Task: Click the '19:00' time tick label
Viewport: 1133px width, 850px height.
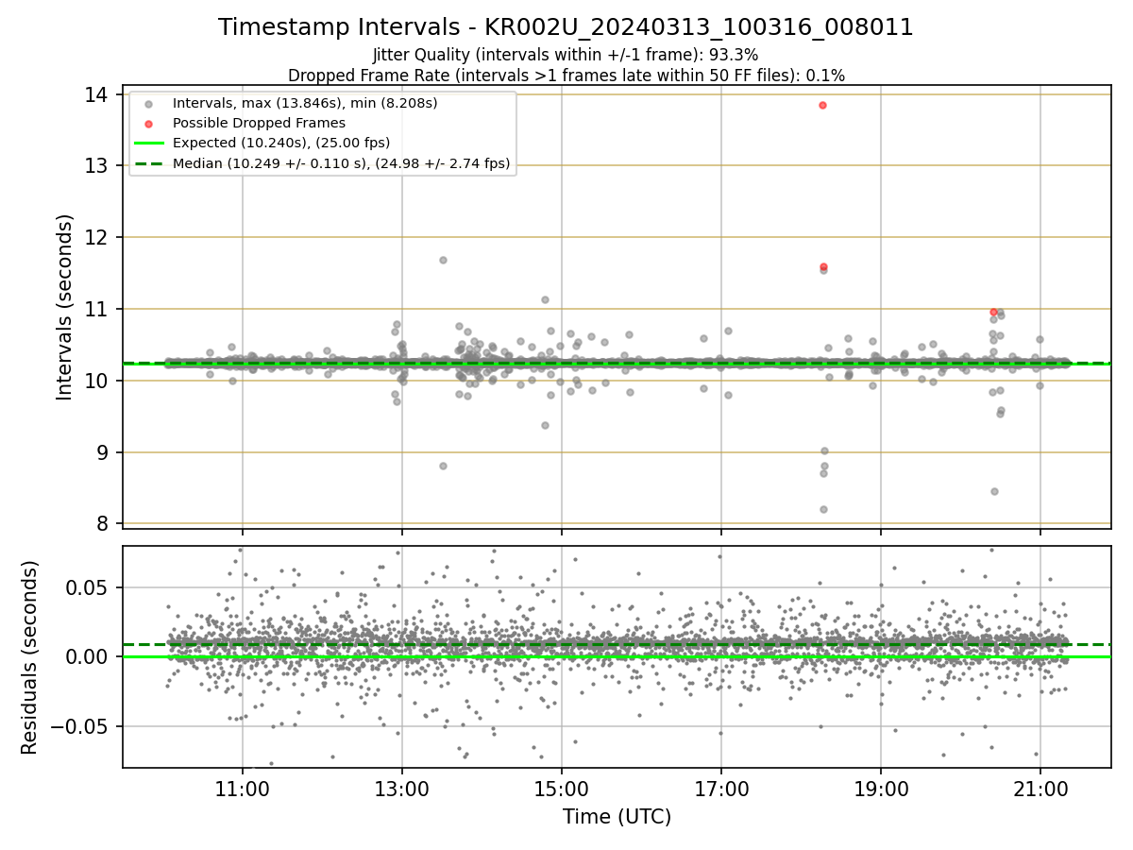Action: (x=881, y=788)
